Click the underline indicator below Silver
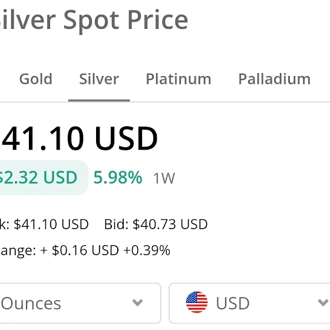Screen dimensions: 330x330 pos(99,100)
